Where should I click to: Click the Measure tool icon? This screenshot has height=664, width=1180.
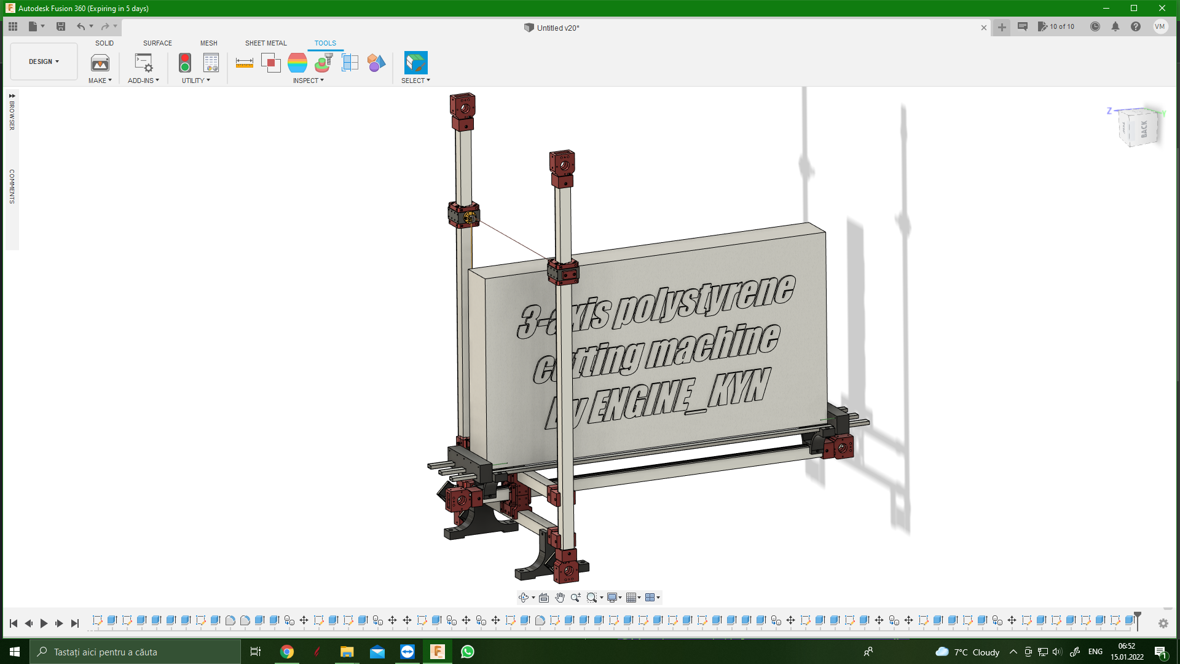[244, 63]
